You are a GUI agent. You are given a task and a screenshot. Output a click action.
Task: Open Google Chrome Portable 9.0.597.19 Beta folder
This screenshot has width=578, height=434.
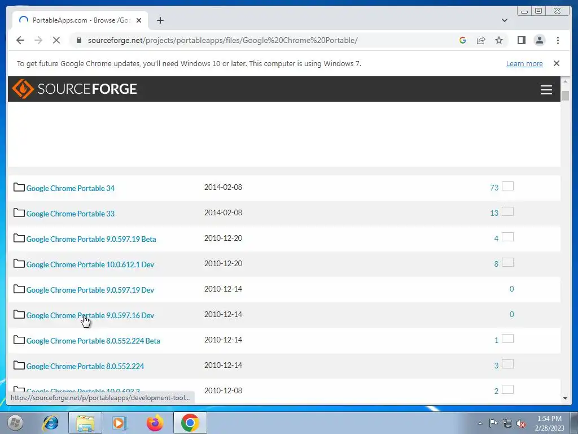91,239
